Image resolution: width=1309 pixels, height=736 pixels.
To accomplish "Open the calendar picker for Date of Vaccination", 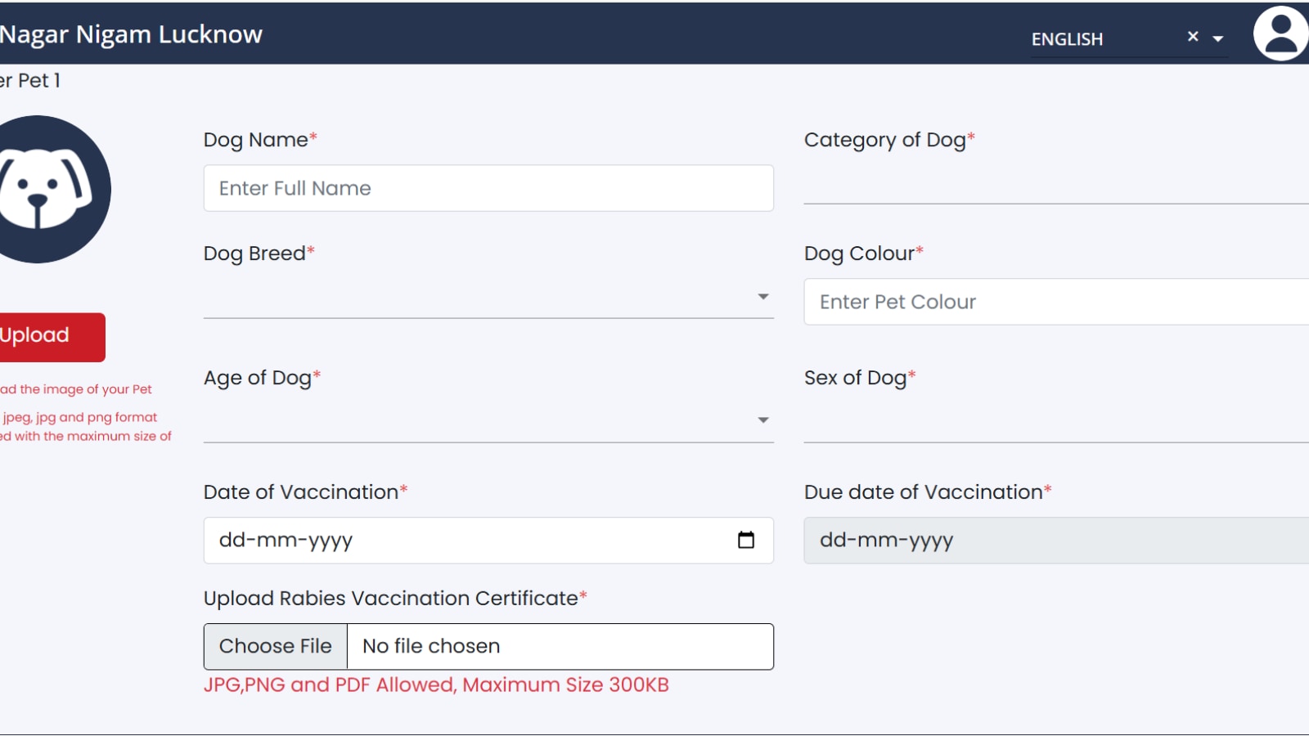I will 745,540.
